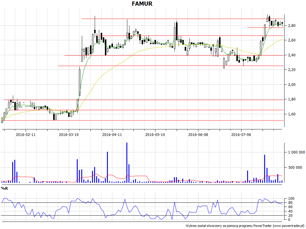Select the 2016-07-06 date label
The width and height of the screenshot is (306, 229).
[x=241, y=134]
